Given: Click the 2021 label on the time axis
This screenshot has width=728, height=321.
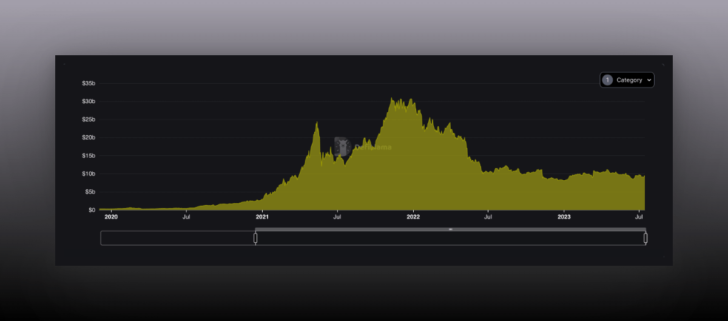Looking at the screenshot, I should click(262, 216).
